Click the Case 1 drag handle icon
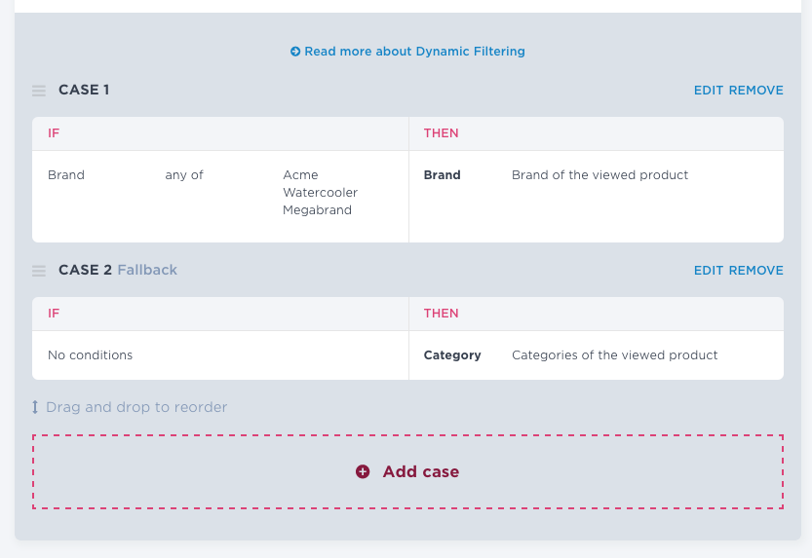Viewport: 812px width, 558px height. pyautogui.click(x=39, y=91)
